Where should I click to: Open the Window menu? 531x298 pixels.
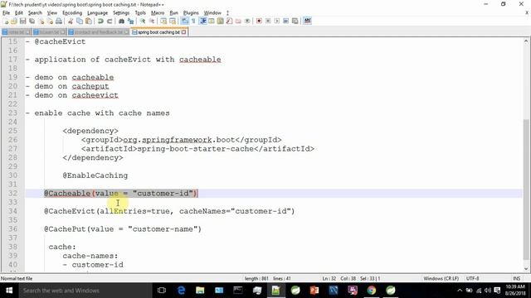click(x=212, y=13)
